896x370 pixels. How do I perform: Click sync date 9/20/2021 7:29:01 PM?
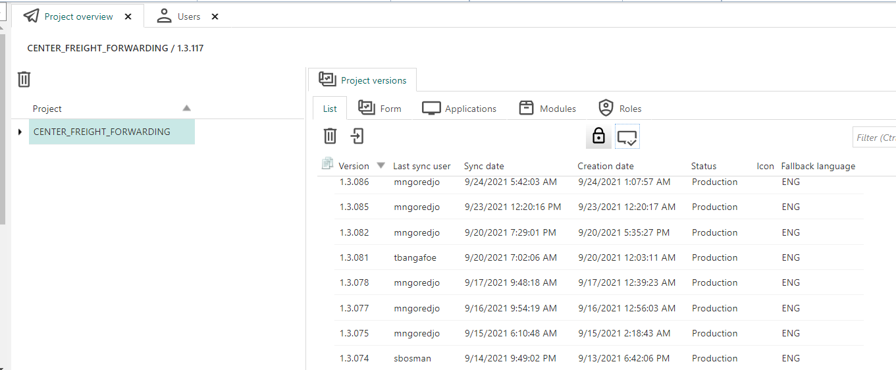510,232
